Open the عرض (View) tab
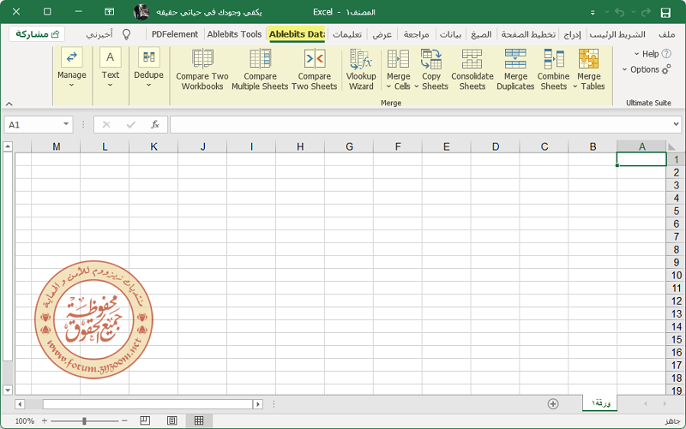 point(382,34)
